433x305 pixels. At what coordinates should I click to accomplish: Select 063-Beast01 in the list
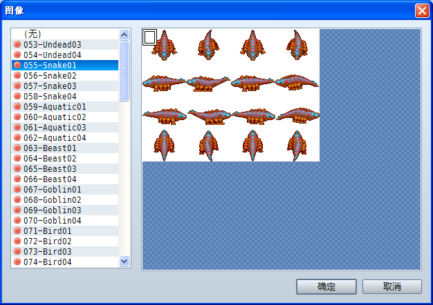point(65,148)
